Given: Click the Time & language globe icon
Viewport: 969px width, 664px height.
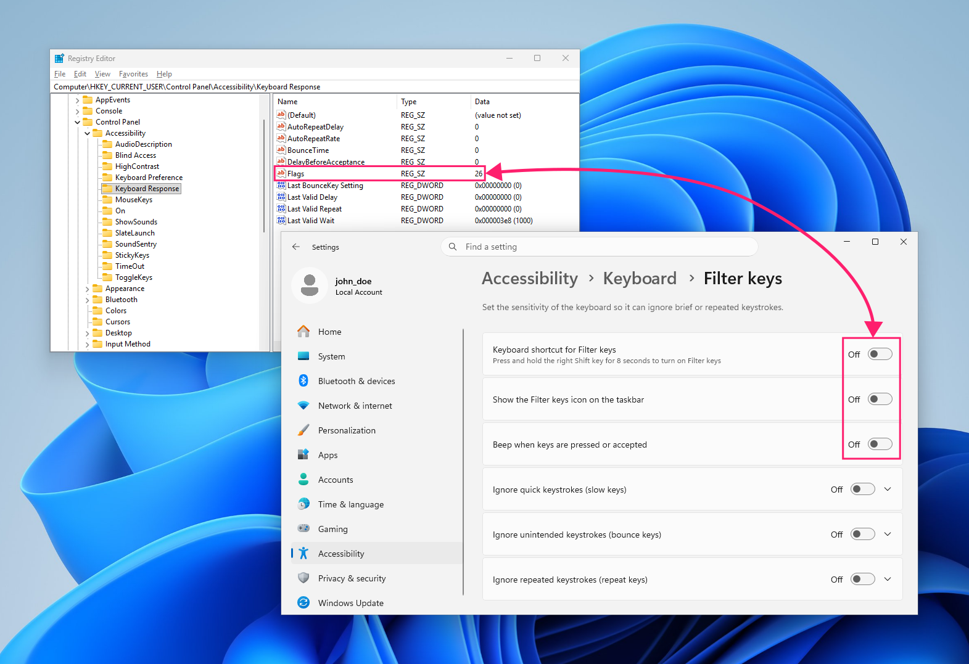Looking at the screenshot, I should point(303,504).
